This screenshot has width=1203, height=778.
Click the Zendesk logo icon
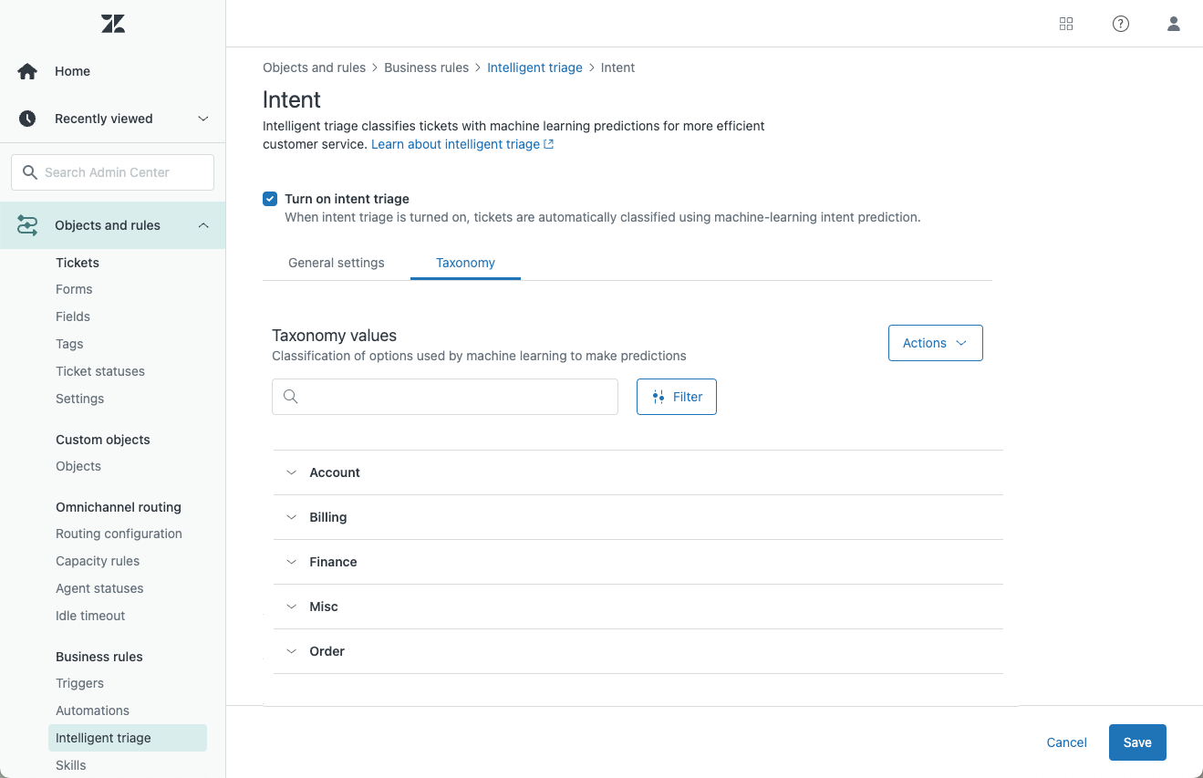pyautogui.click(x=113, y=25)
